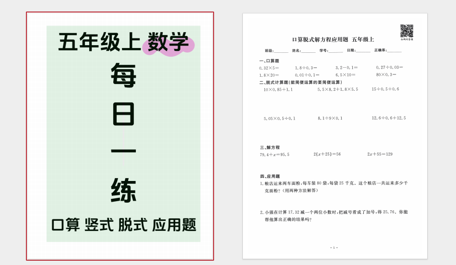Click the equation 79.4+x=95.5
The height and width of the screenshot is (265, 456).
pyautogui.click(x=275, y=155)
